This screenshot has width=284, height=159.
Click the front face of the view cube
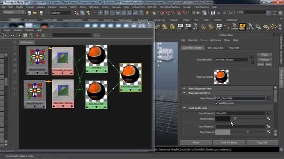(x=164, y=55)
